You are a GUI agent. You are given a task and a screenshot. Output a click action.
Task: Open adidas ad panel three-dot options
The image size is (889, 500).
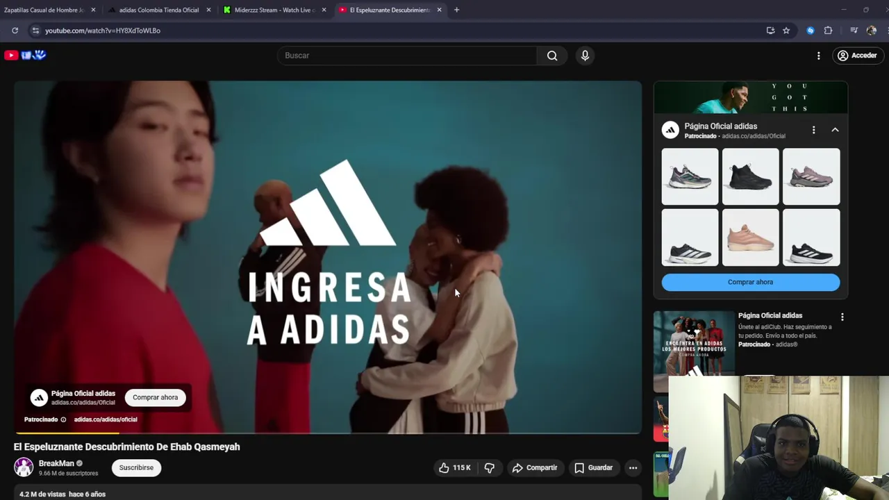813,130
